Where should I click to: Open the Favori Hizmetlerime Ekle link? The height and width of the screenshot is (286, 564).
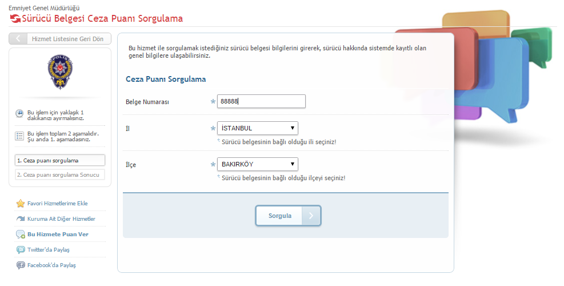(58, 204)
